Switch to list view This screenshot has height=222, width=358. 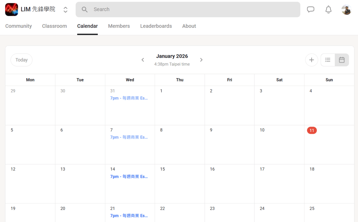pyautogui.click(x=328, y=60)
